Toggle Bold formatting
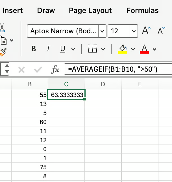 coord(34,49)
